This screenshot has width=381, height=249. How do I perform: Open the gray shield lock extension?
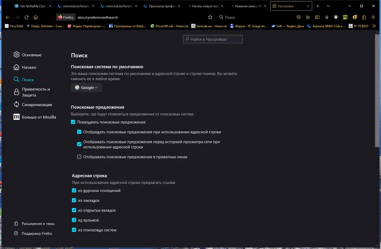(336, 17)
